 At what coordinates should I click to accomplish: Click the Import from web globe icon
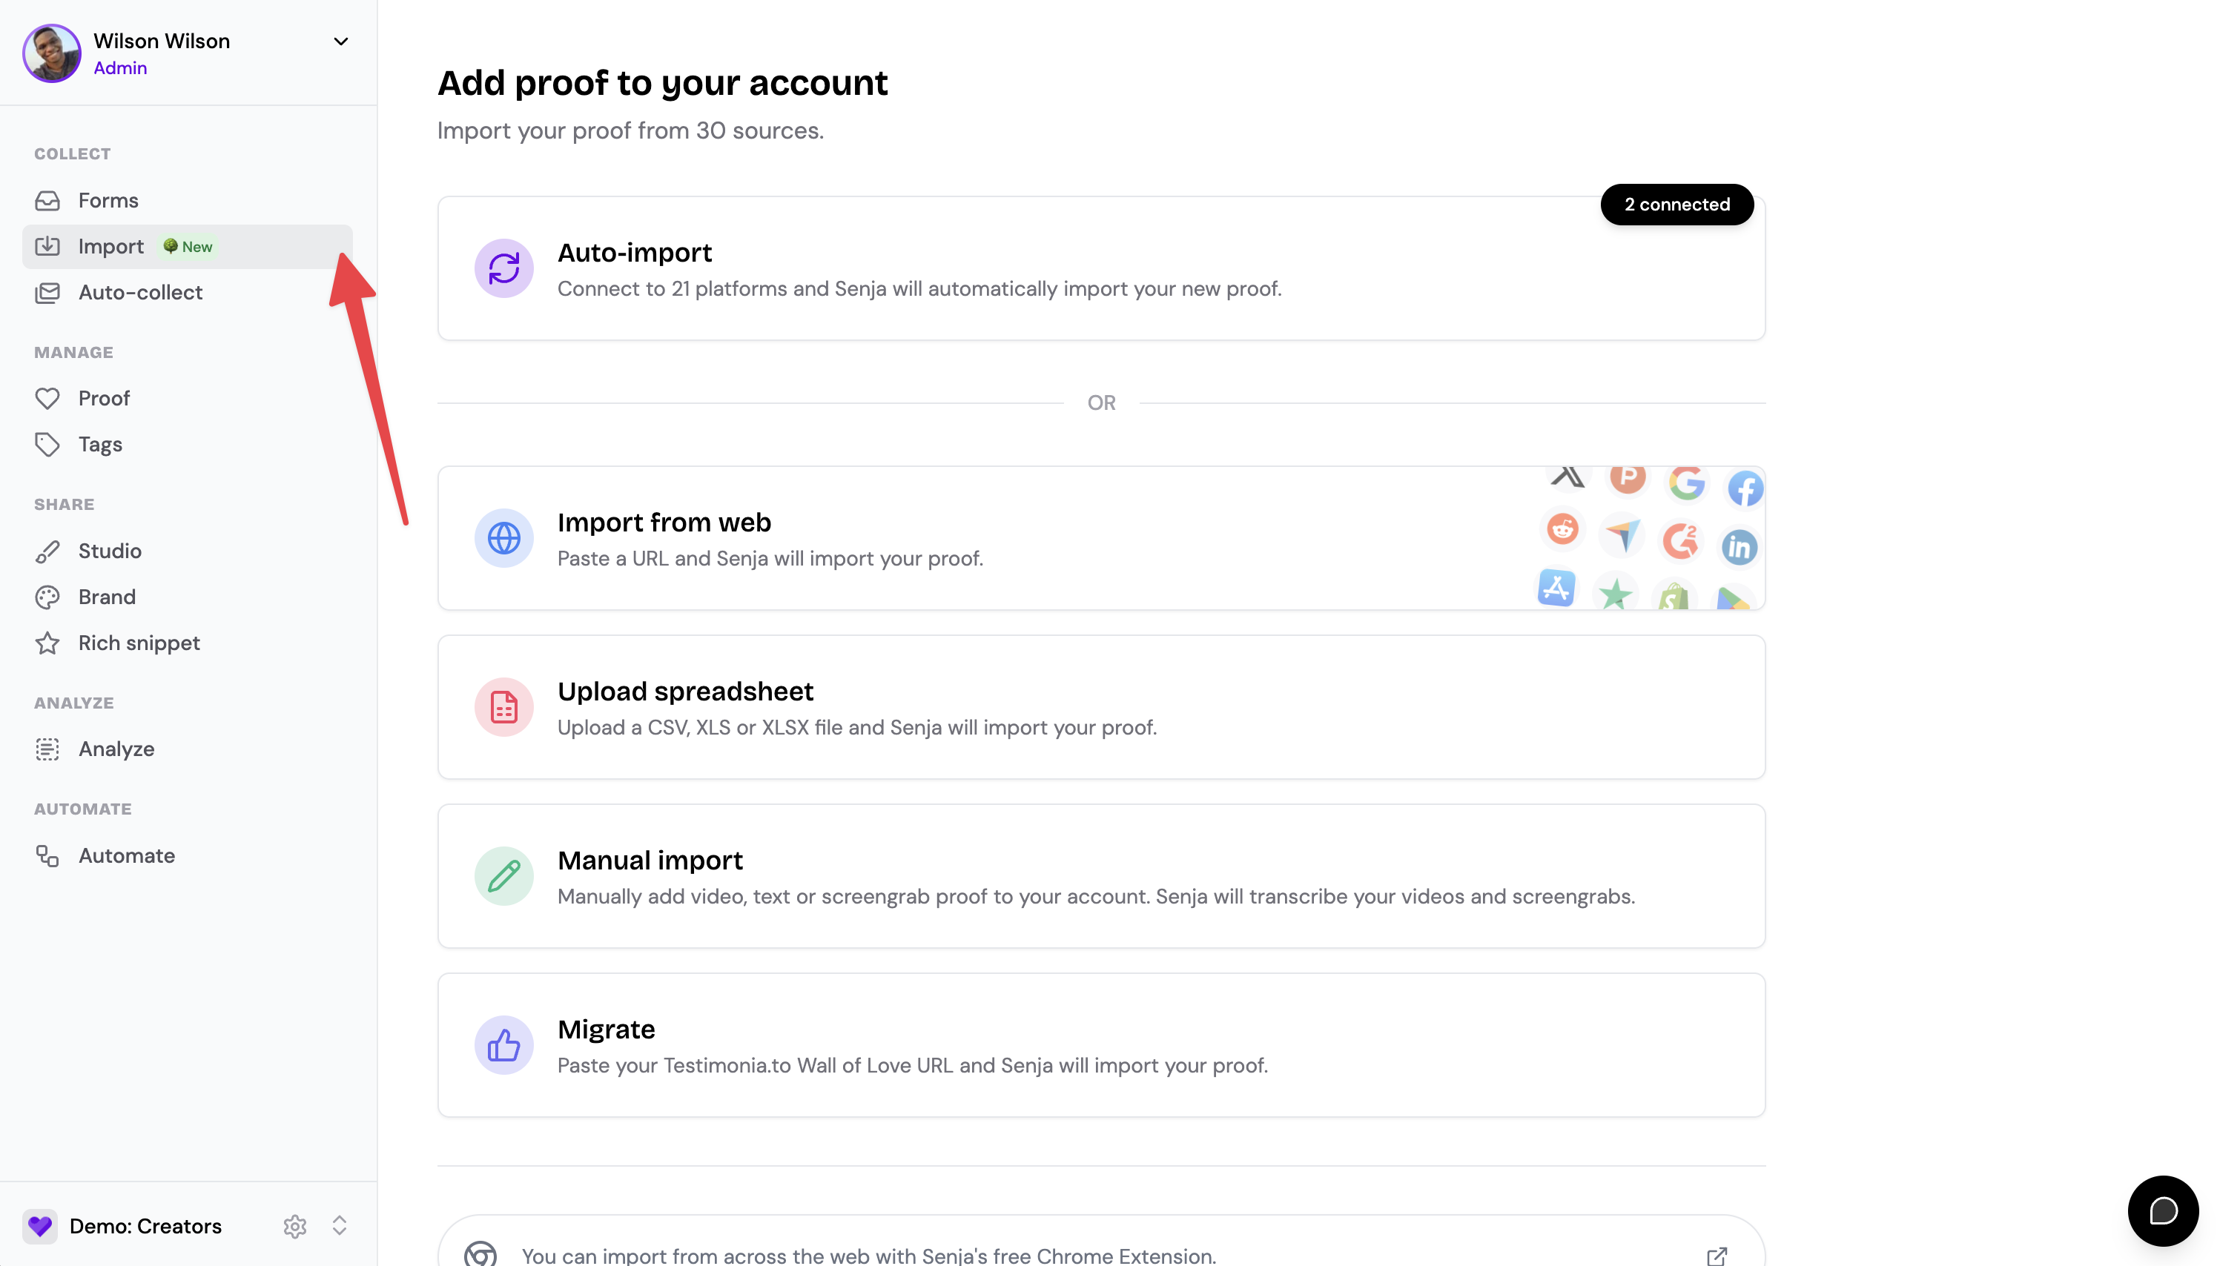(504, 538)
